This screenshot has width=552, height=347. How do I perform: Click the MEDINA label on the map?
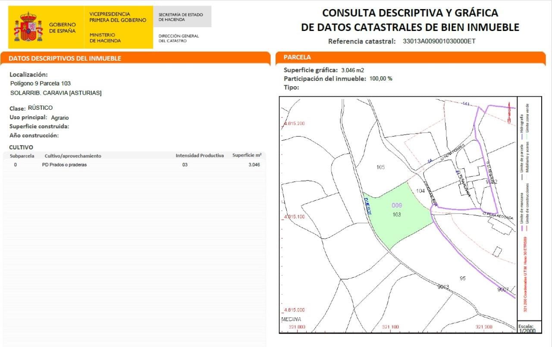[291, 319]
